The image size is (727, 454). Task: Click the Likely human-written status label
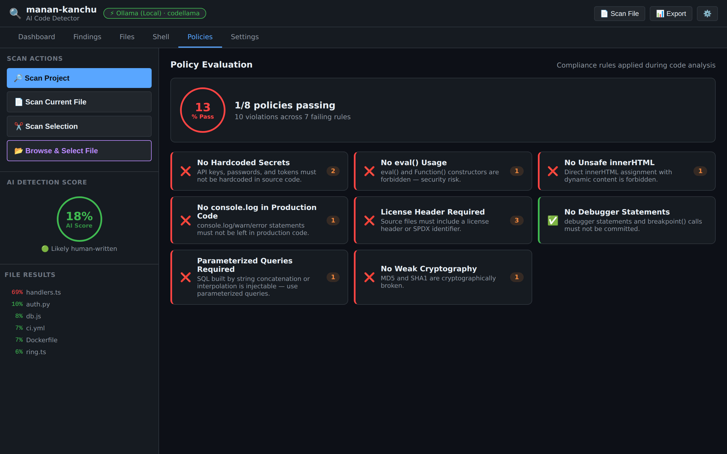click(79, 249)
